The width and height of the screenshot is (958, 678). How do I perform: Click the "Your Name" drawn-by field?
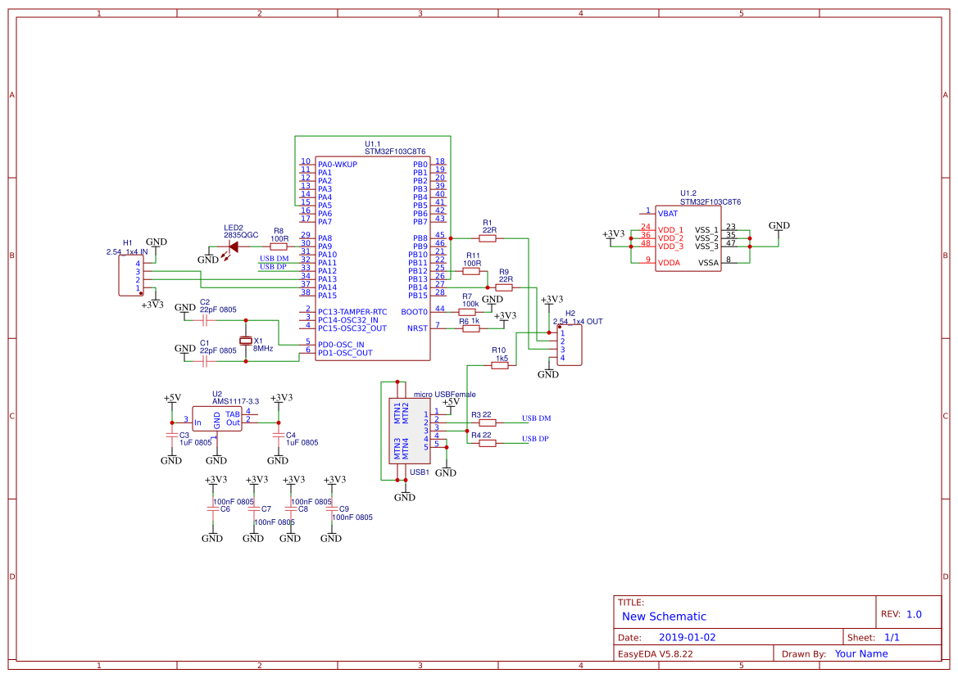click(860, 654)
